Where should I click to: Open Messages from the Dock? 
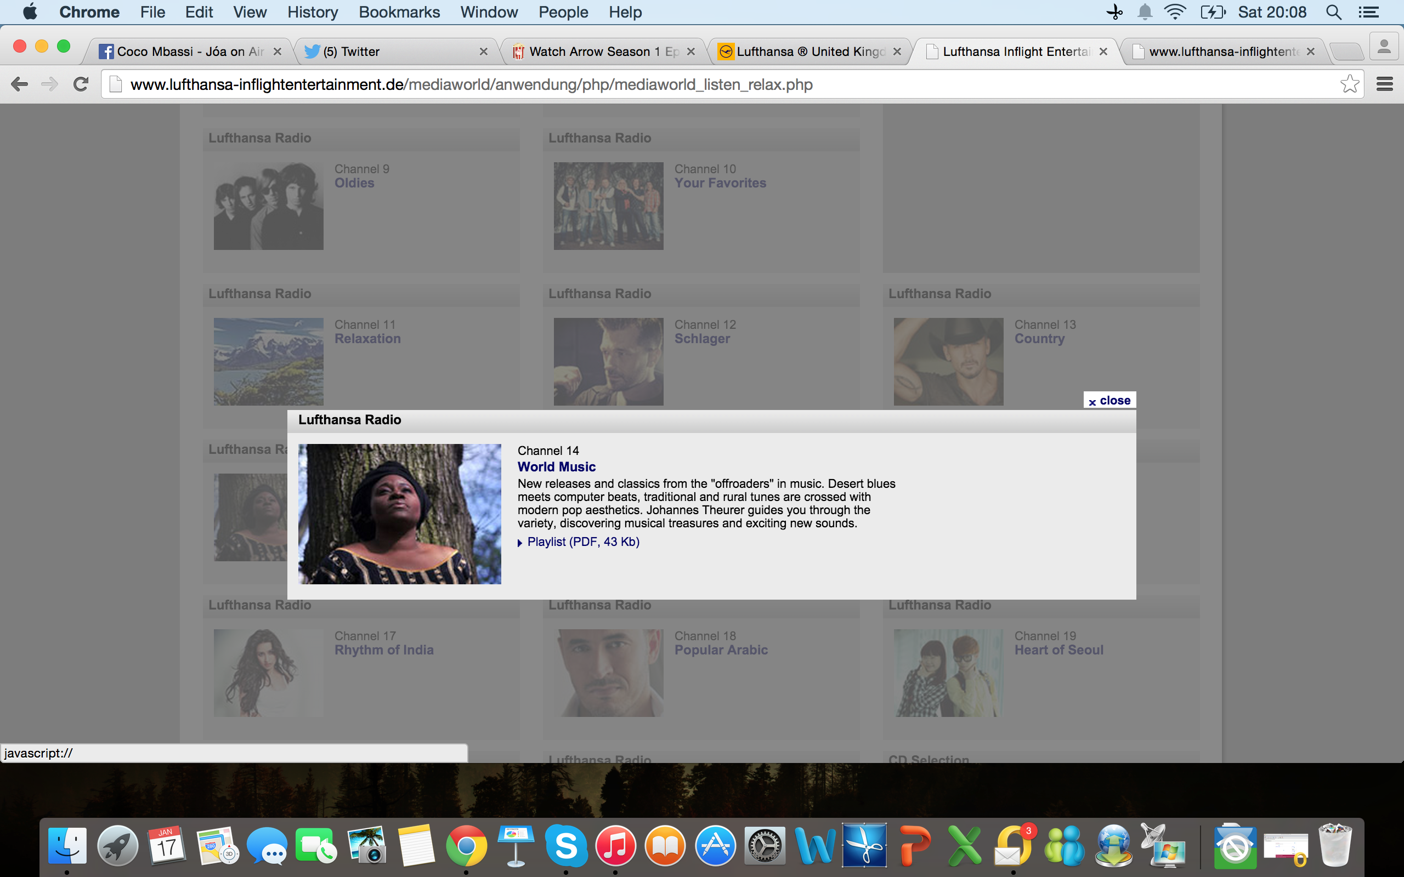(267, 845)
